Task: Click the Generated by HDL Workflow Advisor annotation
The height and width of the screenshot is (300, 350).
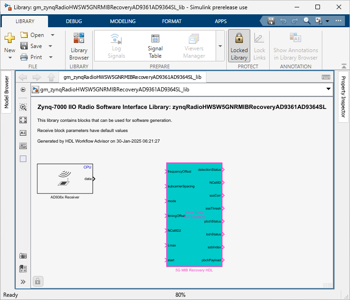Action: click(x=98, y=141)
